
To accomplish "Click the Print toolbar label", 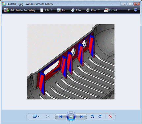I will pos(94,10).
